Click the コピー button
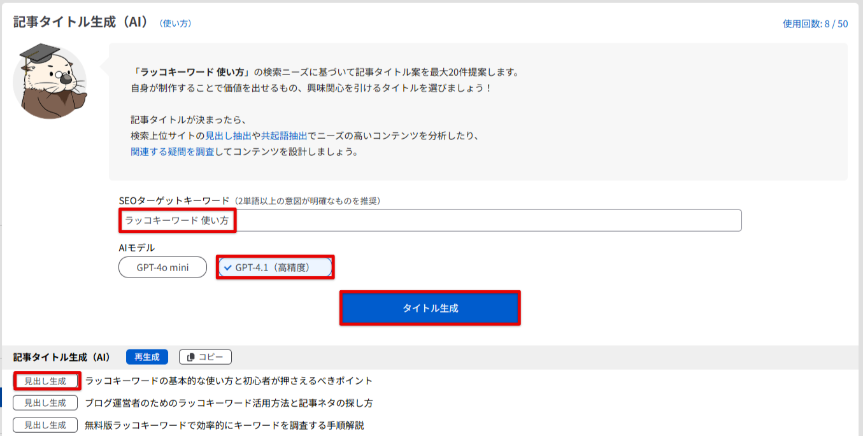Viewport: 863px width, 436px height. (205, 357)
